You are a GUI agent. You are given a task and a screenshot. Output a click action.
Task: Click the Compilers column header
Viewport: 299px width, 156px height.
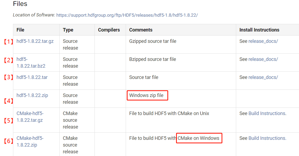109,30
